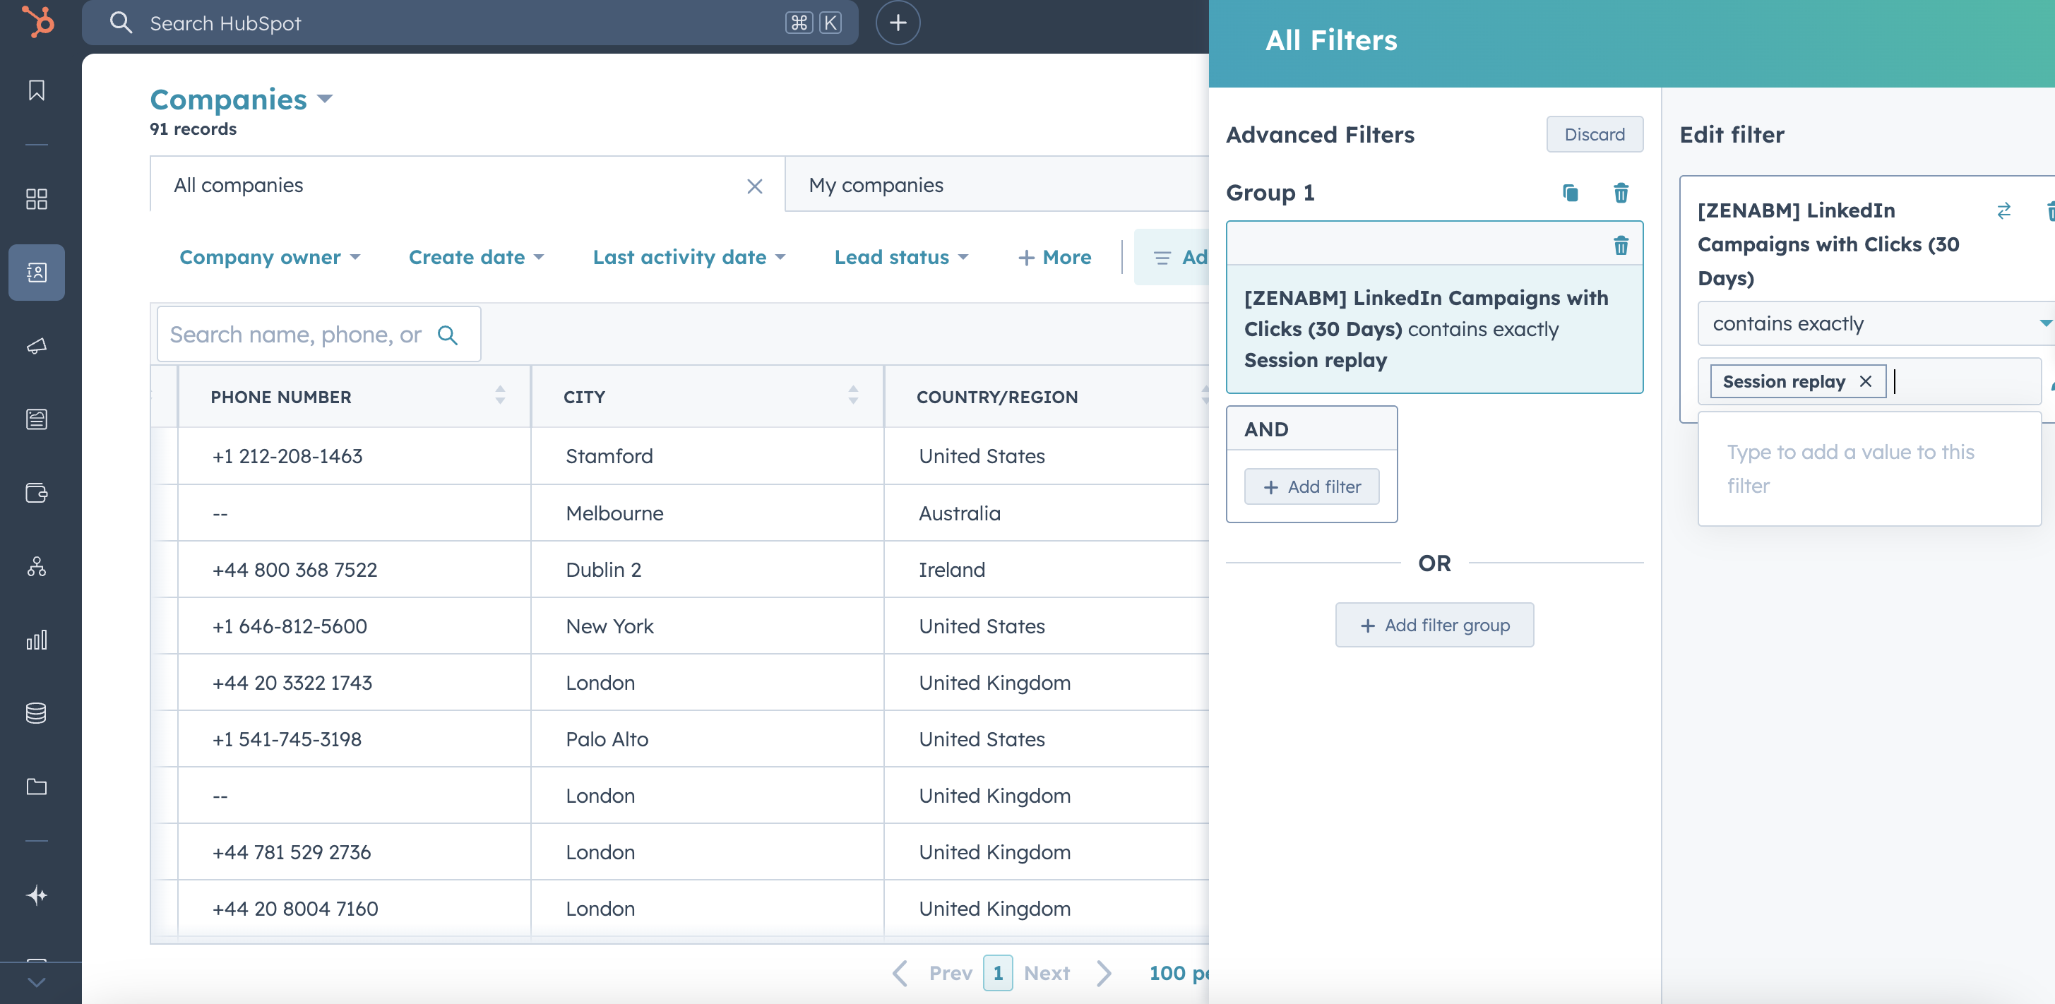2055x1004 pixels.
Task: Open the Breeze AI sparkle icon
Action: (x=36, y=895)
